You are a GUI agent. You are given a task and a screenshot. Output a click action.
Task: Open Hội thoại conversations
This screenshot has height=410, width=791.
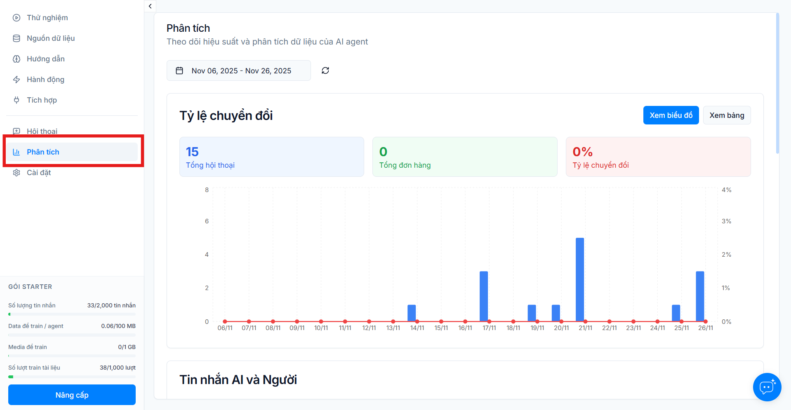(72, 131)
